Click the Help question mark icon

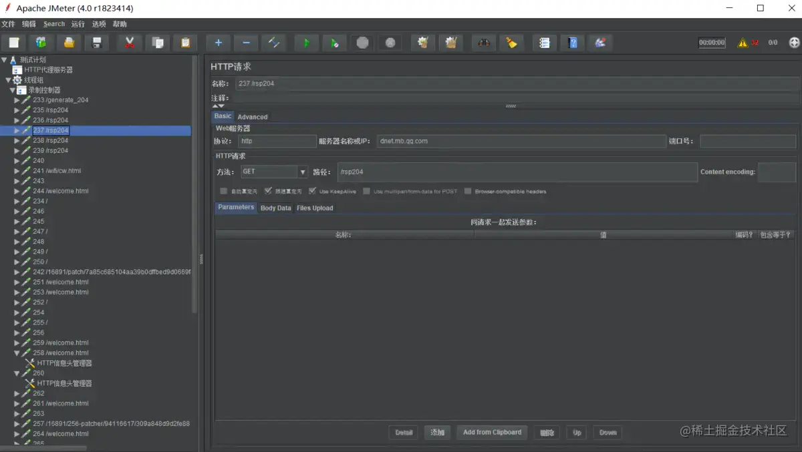point(572,43)
